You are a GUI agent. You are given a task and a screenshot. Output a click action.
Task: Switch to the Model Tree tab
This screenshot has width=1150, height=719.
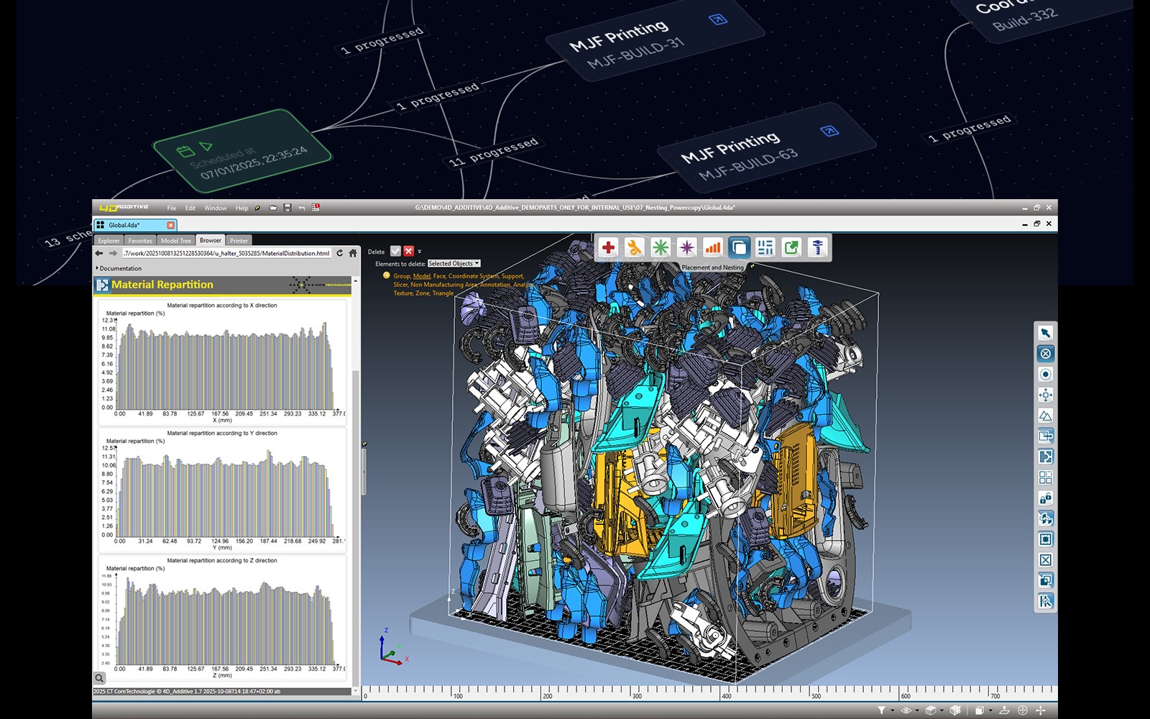point(175,241)
